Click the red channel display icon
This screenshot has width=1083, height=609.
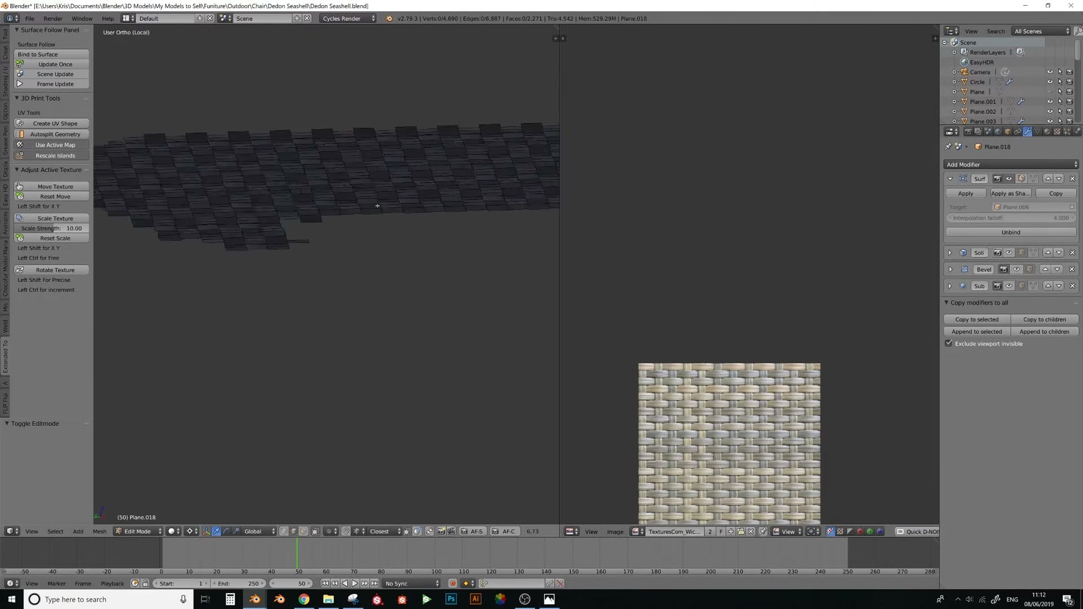point(860,531)
